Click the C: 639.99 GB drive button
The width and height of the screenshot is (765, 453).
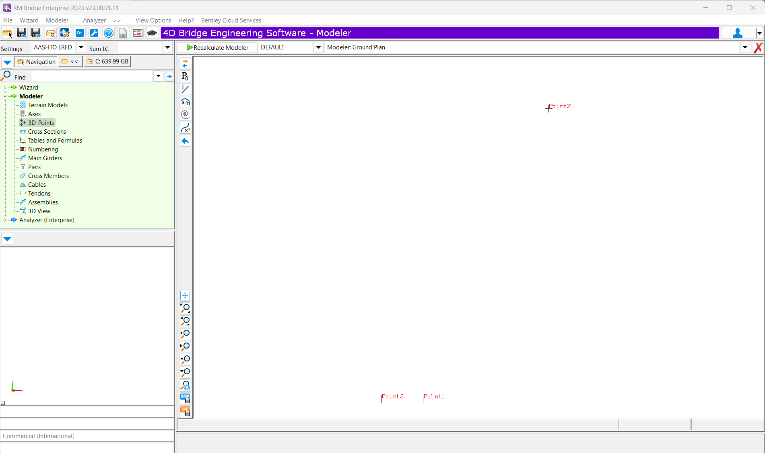click(107, 61)
